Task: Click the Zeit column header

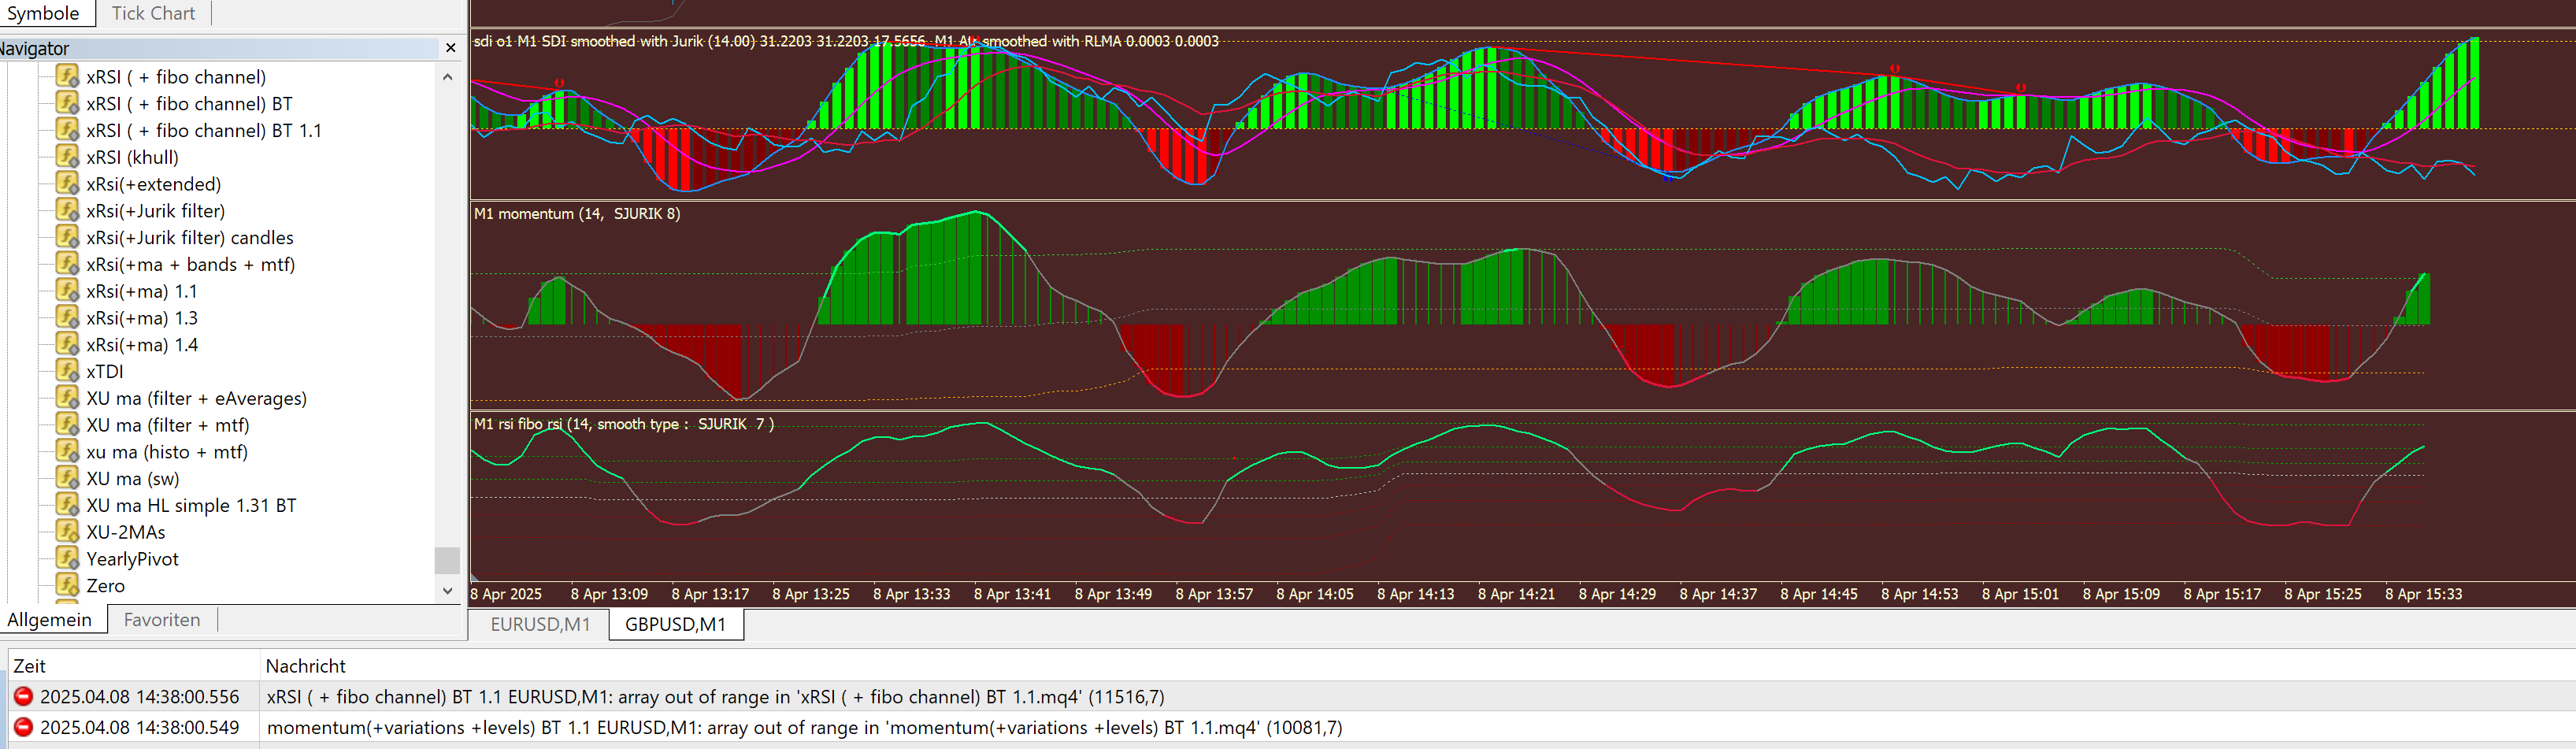Action: click(134, 665)
